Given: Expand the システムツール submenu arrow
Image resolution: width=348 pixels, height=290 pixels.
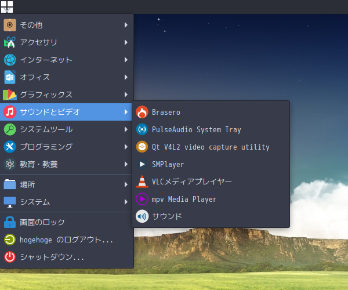Looking at the screenshot, I should tap(126, 129).
